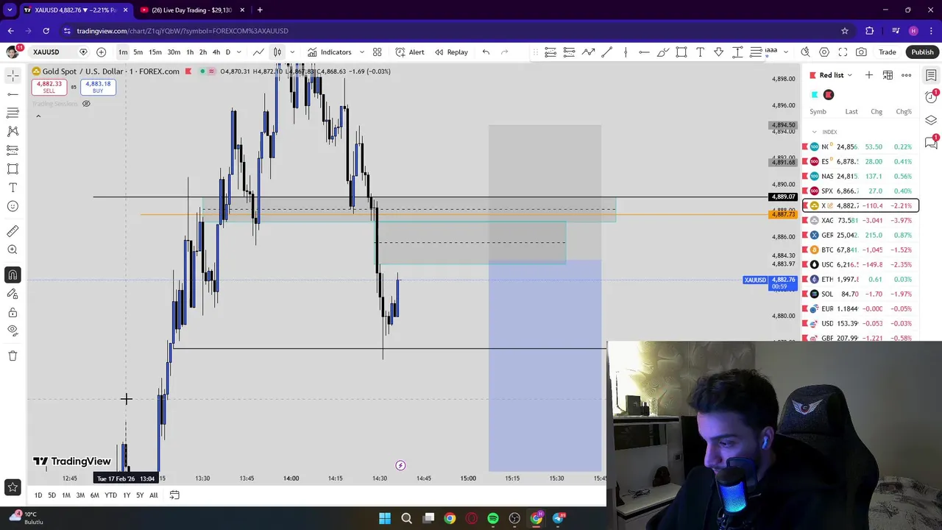Collapse the INDEX watchlist section

tap(814, 132)
